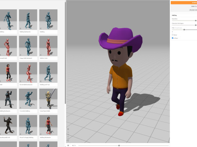Click the motion icon on Drunk Walk Backwards thumbnail

pyautogui.click(x=21, y=81)
